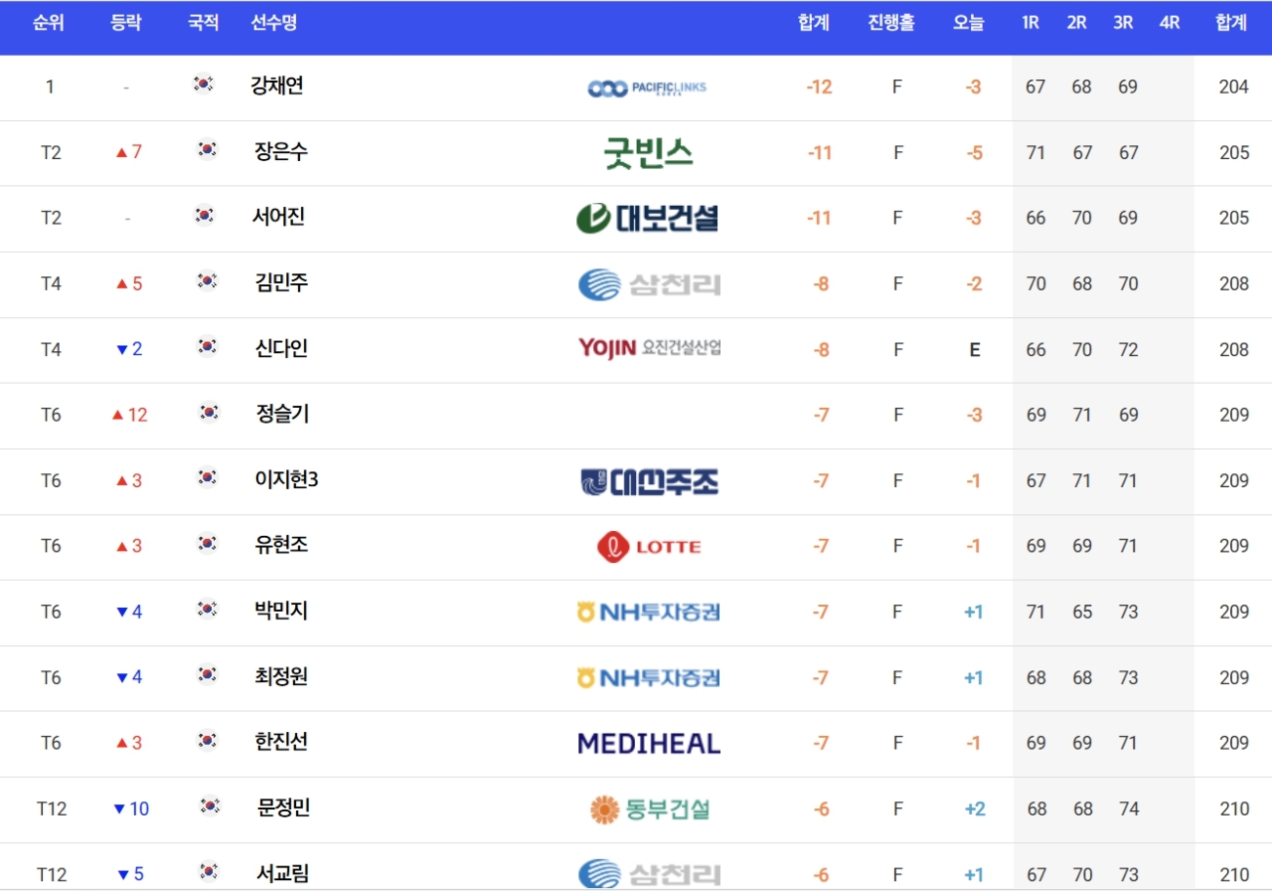Click the 3R column header
The width and height of the screenshot is (1272, 893).
pyautogui.click(x=1123, y=23)
